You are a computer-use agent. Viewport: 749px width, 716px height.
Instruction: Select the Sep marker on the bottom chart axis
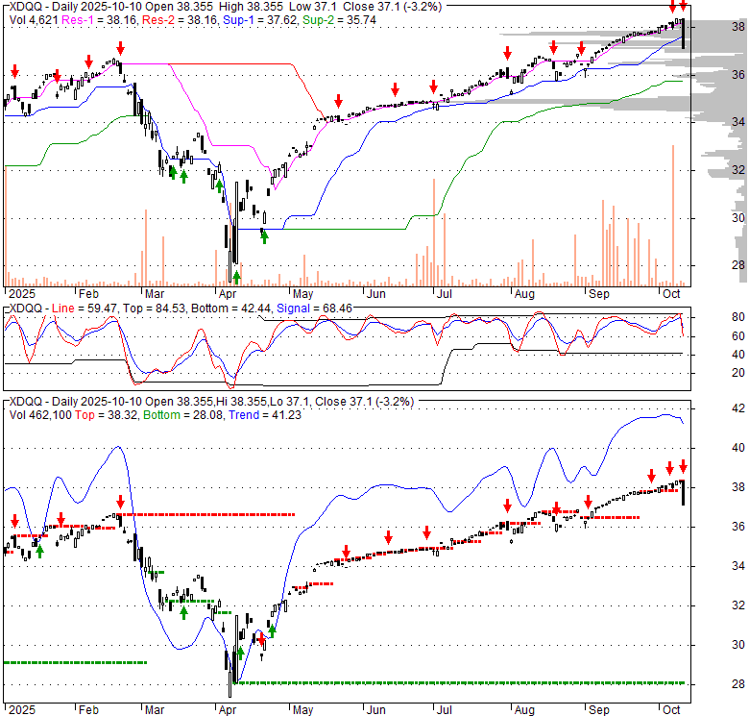pyautogui.click(x=599, y=710)
